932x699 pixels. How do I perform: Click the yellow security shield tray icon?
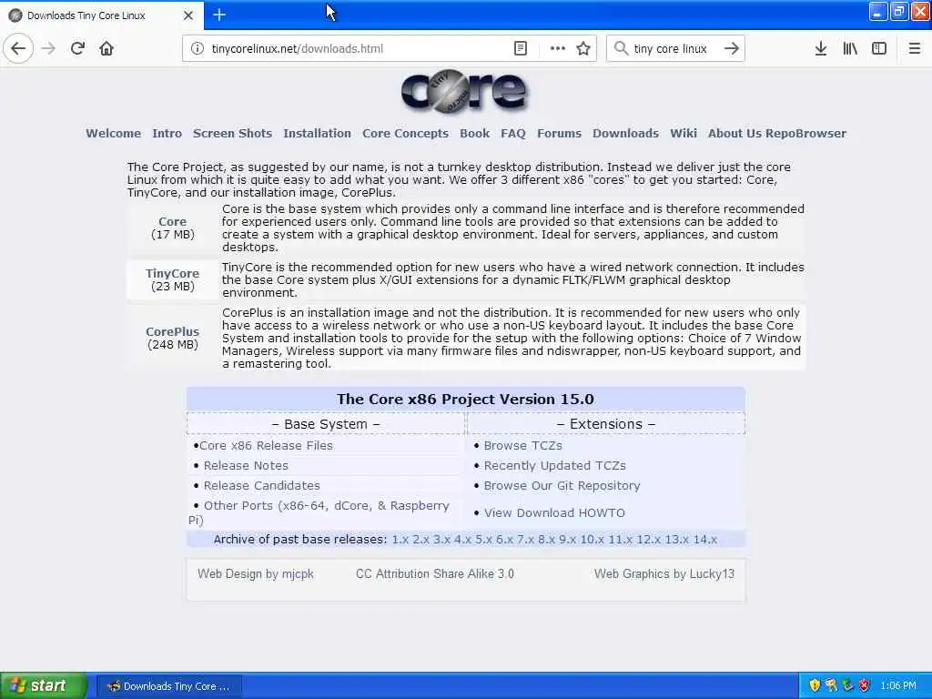click(x=815, y=686)
